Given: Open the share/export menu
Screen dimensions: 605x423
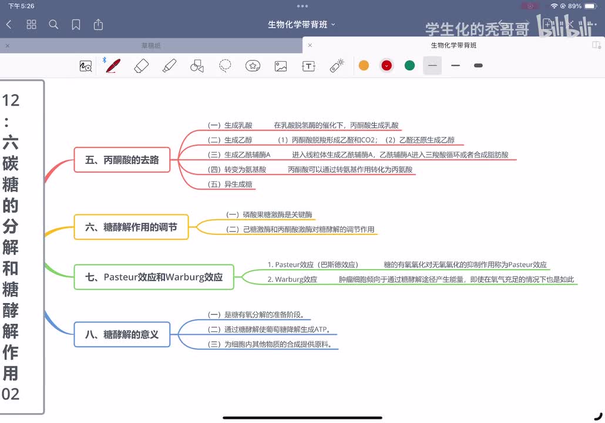Looking at the screenshot, I should coord(99,25).
